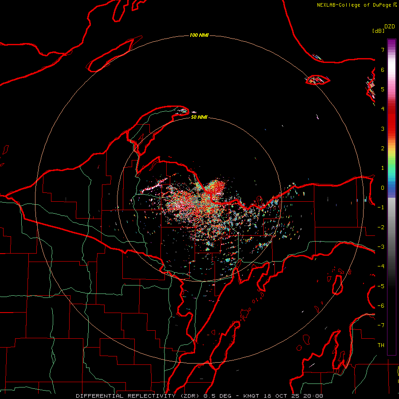The image size is (399, 399).
Task: Click the TH threshold label on the scale
Action: click(x=381, y=345)
